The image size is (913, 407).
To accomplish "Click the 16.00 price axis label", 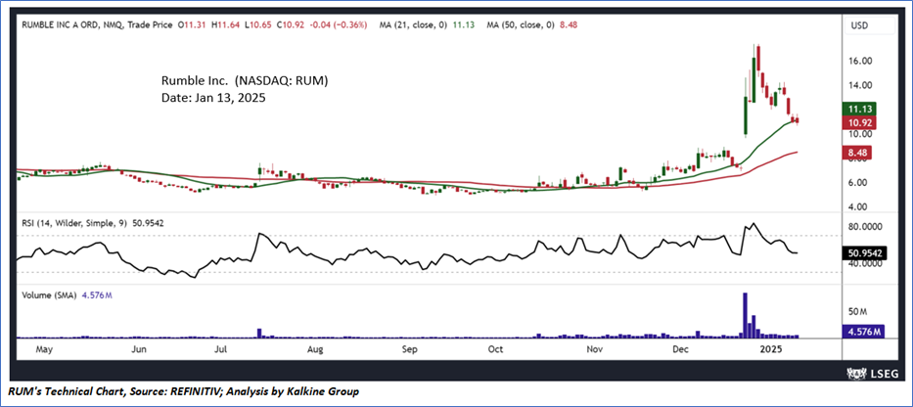I will (862, 61).
